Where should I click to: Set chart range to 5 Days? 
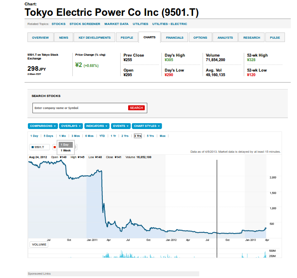pos(48,136)
